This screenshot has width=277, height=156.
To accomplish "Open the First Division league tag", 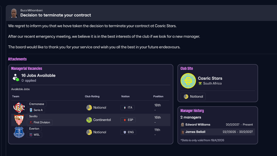I will point(40,122).
